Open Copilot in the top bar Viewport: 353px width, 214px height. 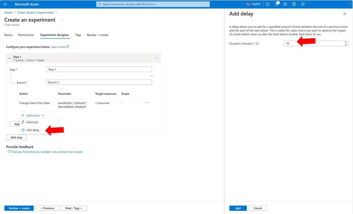tap(253, 4)
